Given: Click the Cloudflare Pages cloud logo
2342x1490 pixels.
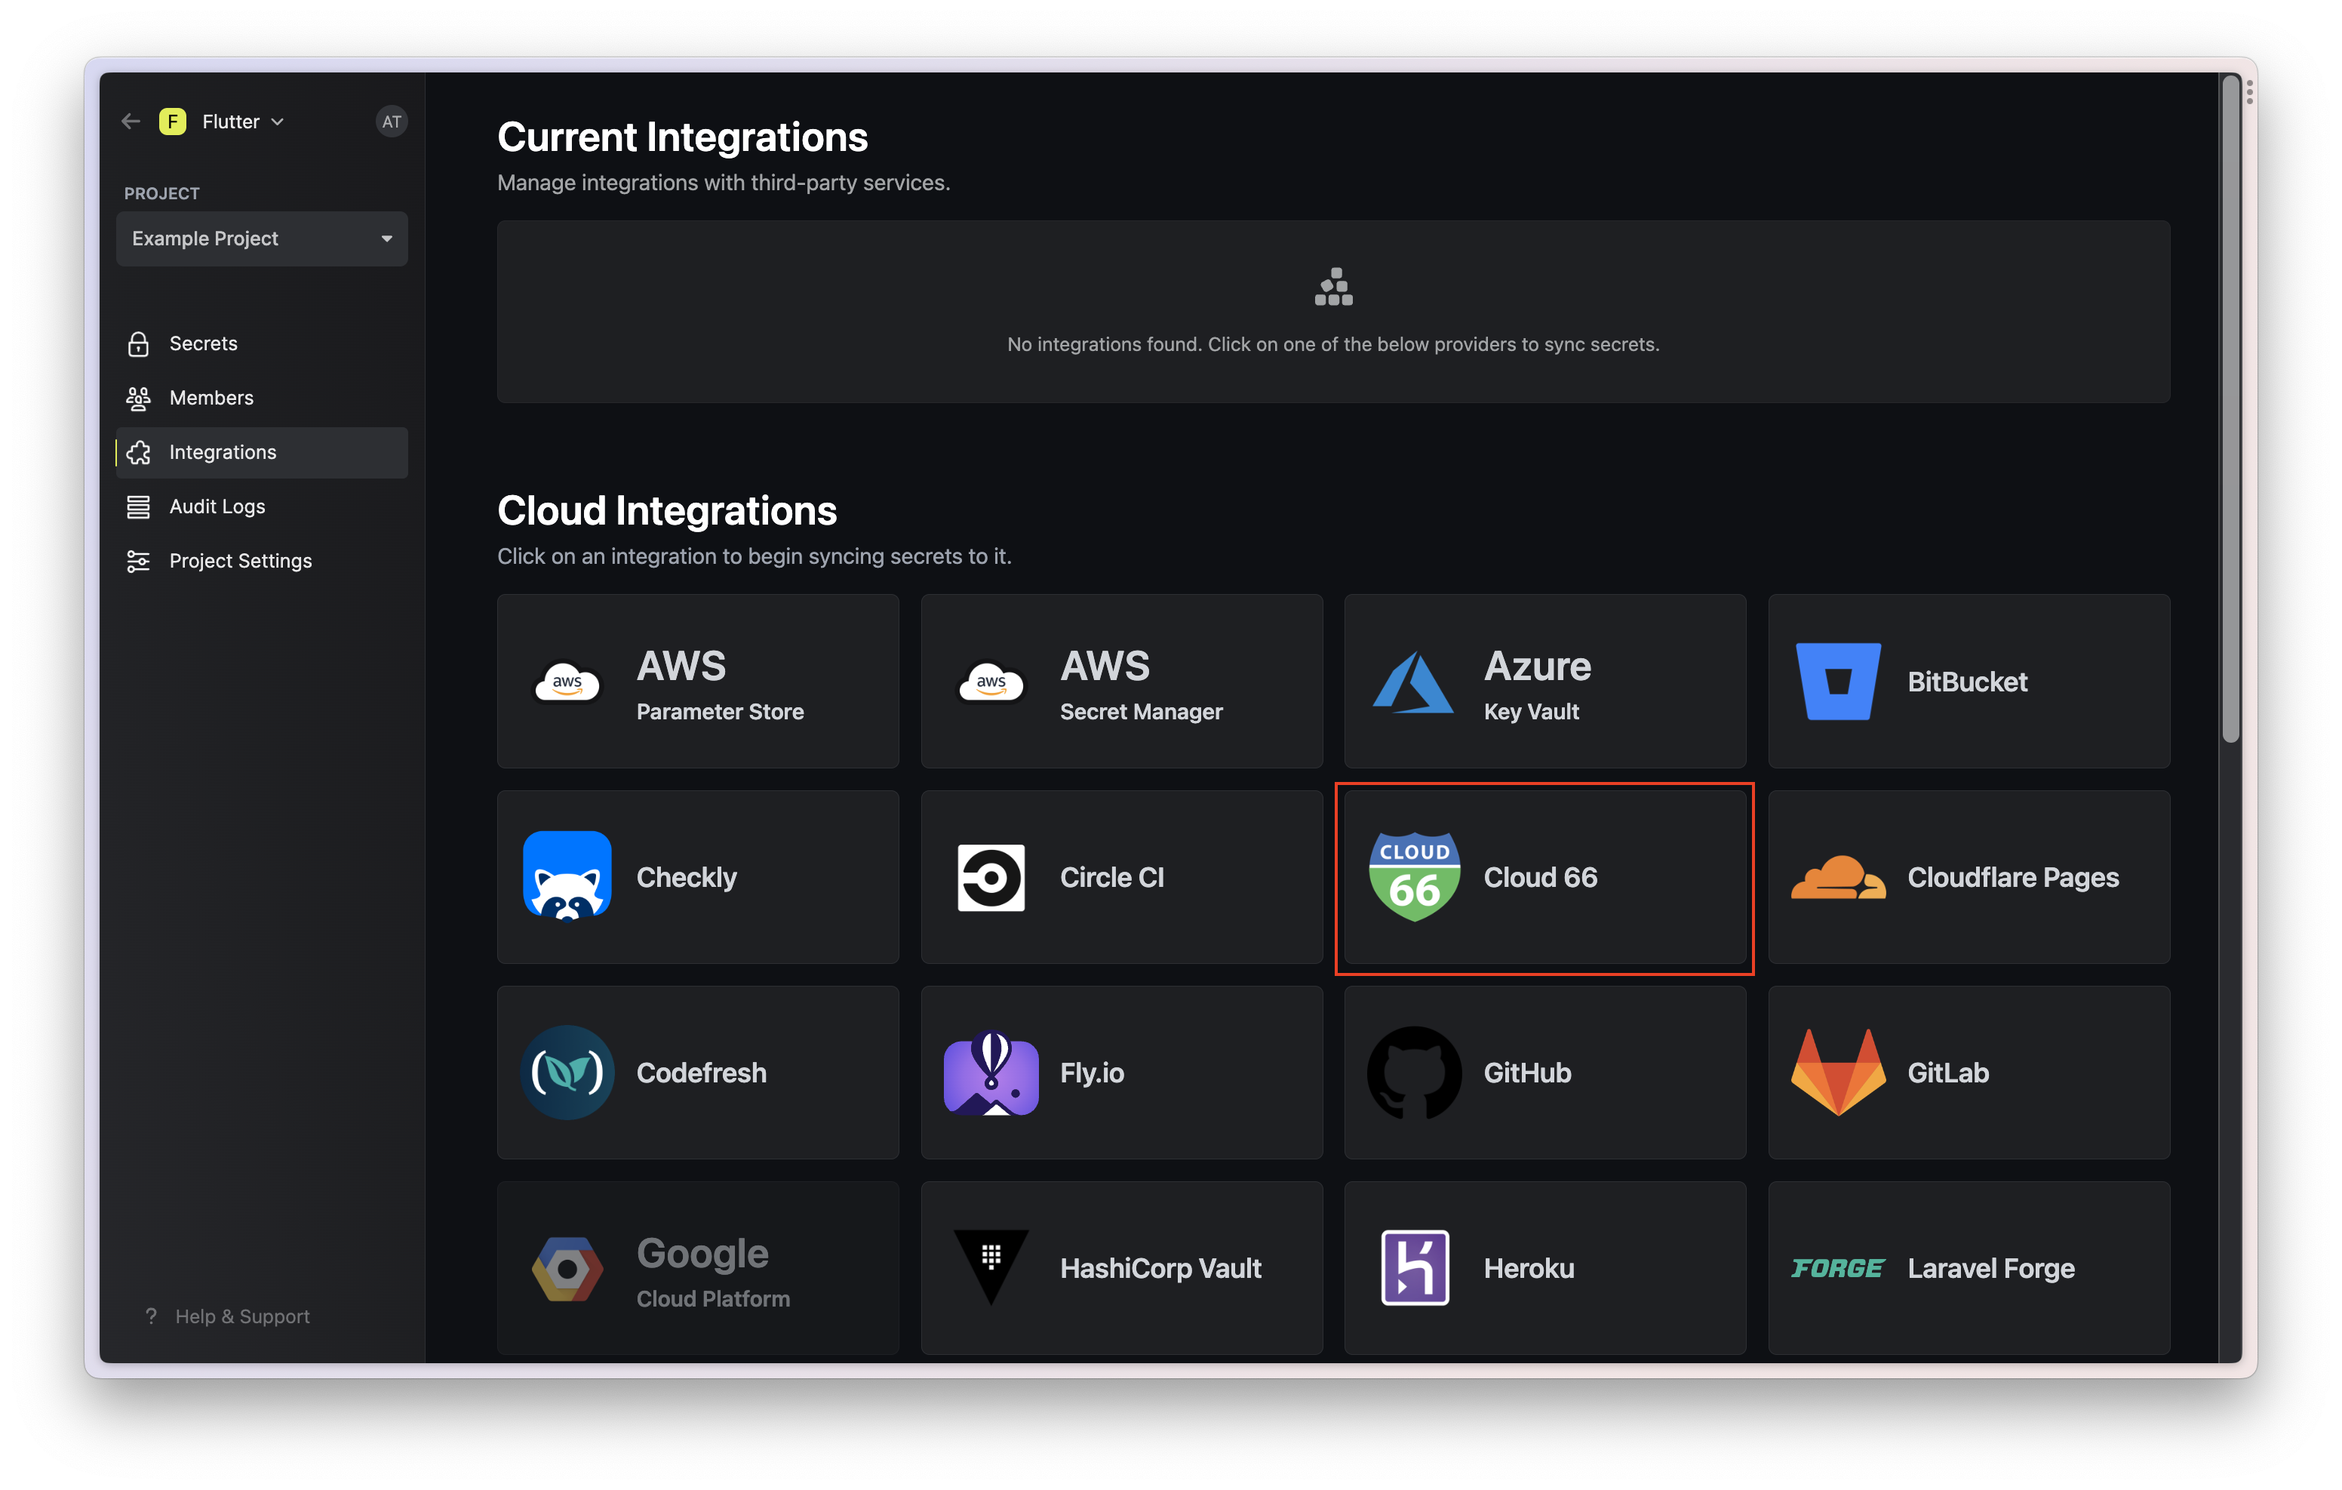Looking at the screenshot, I should point(1838,877).
